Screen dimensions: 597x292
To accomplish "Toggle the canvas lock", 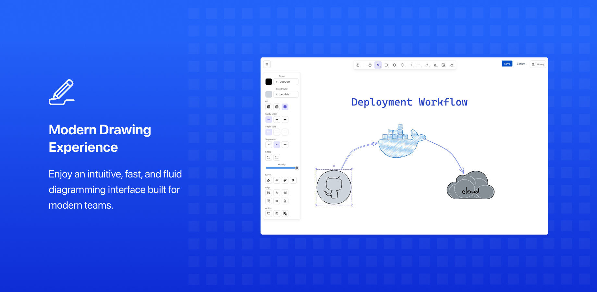I will (x=358, y=65).
